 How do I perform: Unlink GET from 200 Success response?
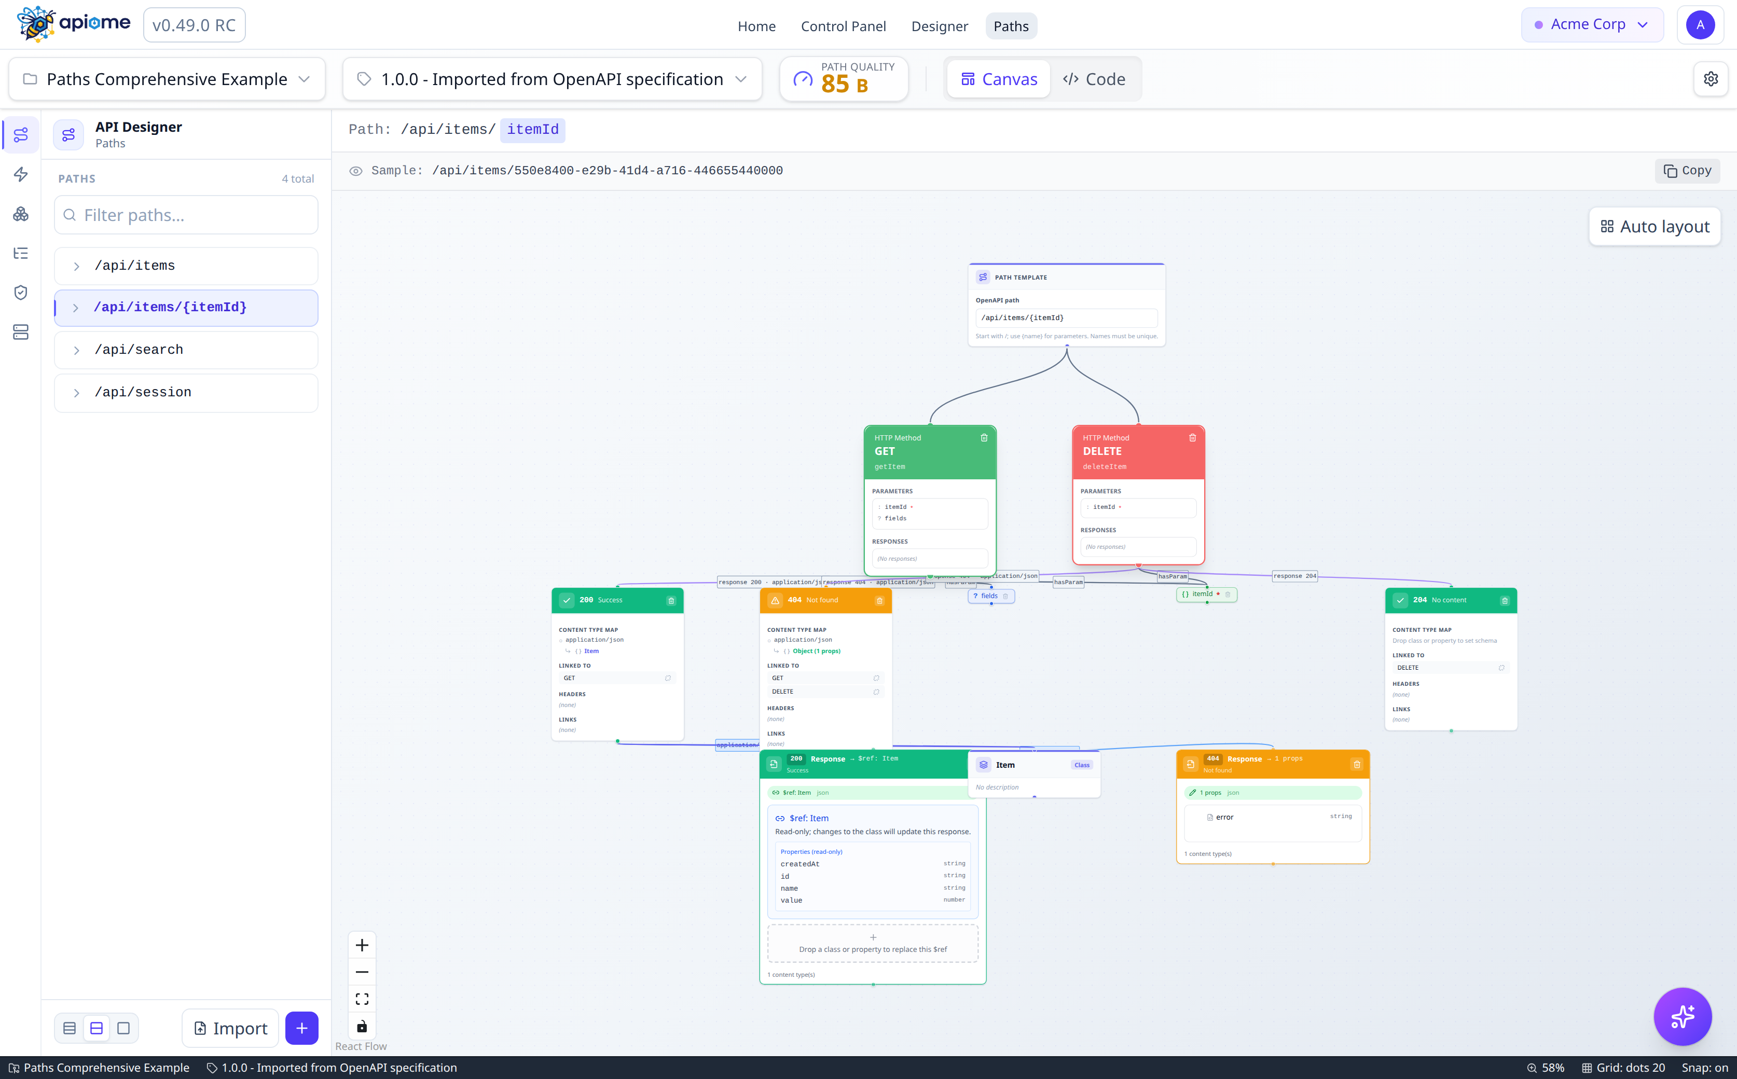pyautogui.click(x=668, y=678)
